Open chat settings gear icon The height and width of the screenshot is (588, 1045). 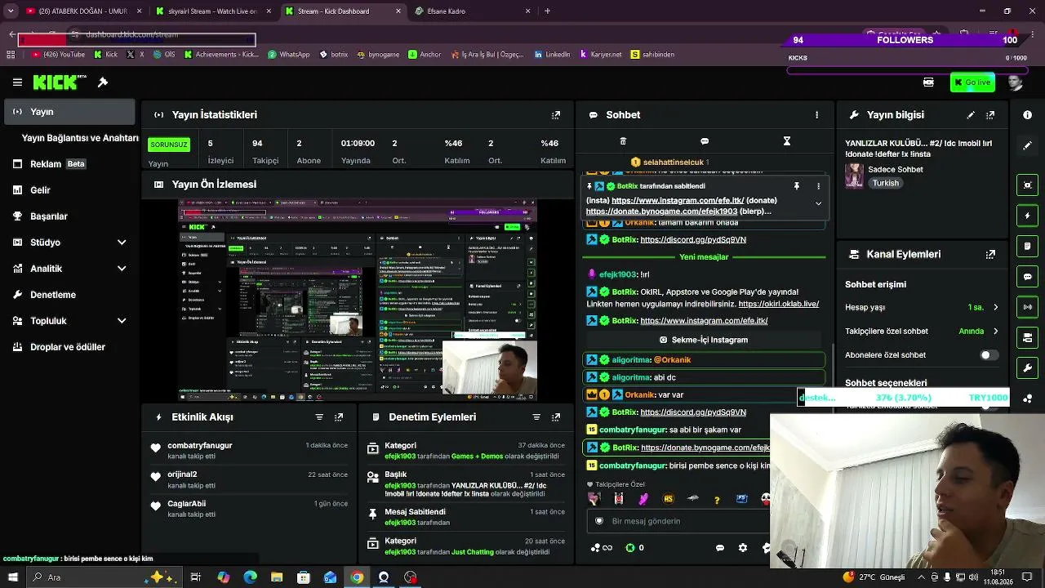click(743, 548)
